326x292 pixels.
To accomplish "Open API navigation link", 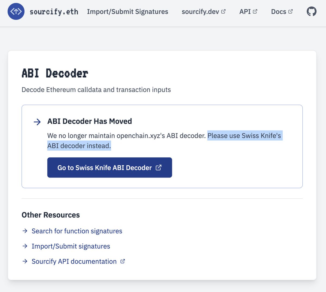I will (248, 12).
